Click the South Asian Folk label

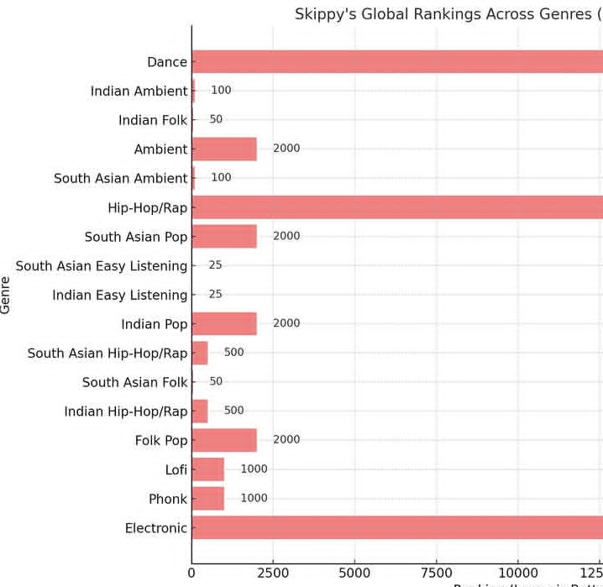134,382
